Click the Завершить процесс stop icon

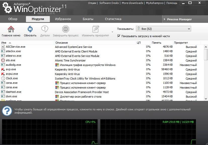(65, 29)
